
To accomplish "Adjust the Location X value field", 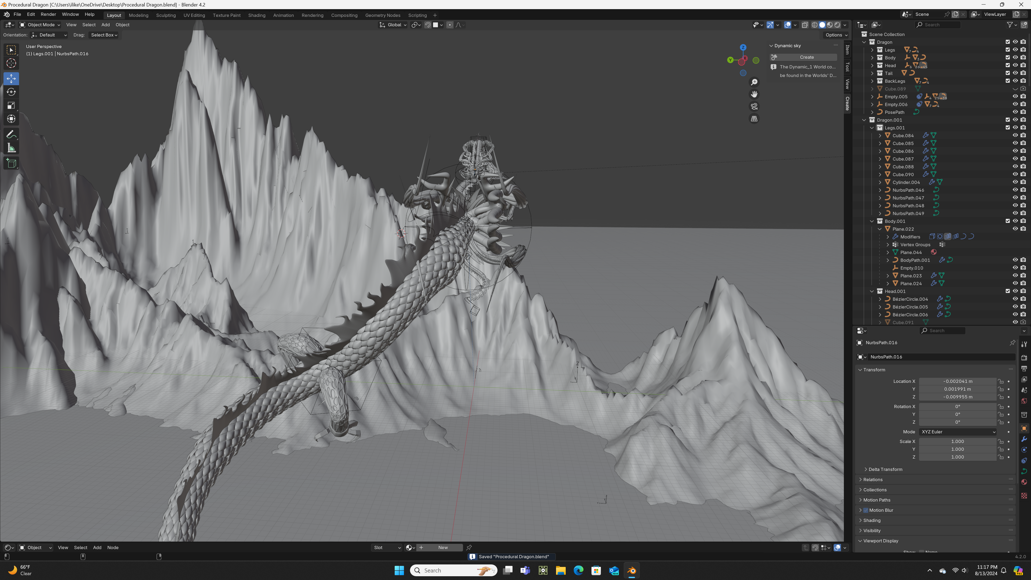I will [958, 382].
